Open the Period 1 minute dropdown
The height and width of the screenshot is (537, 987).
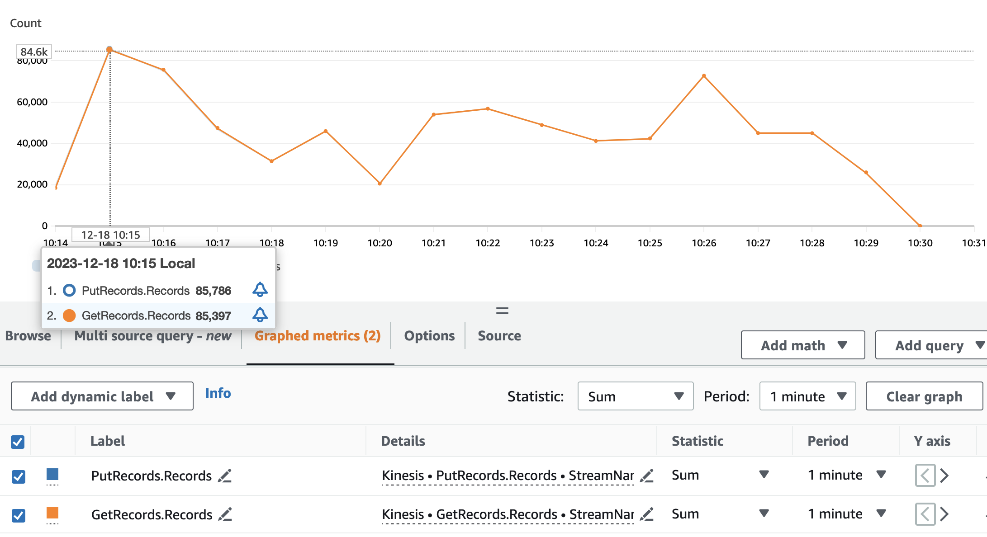[x=807, y=396]
